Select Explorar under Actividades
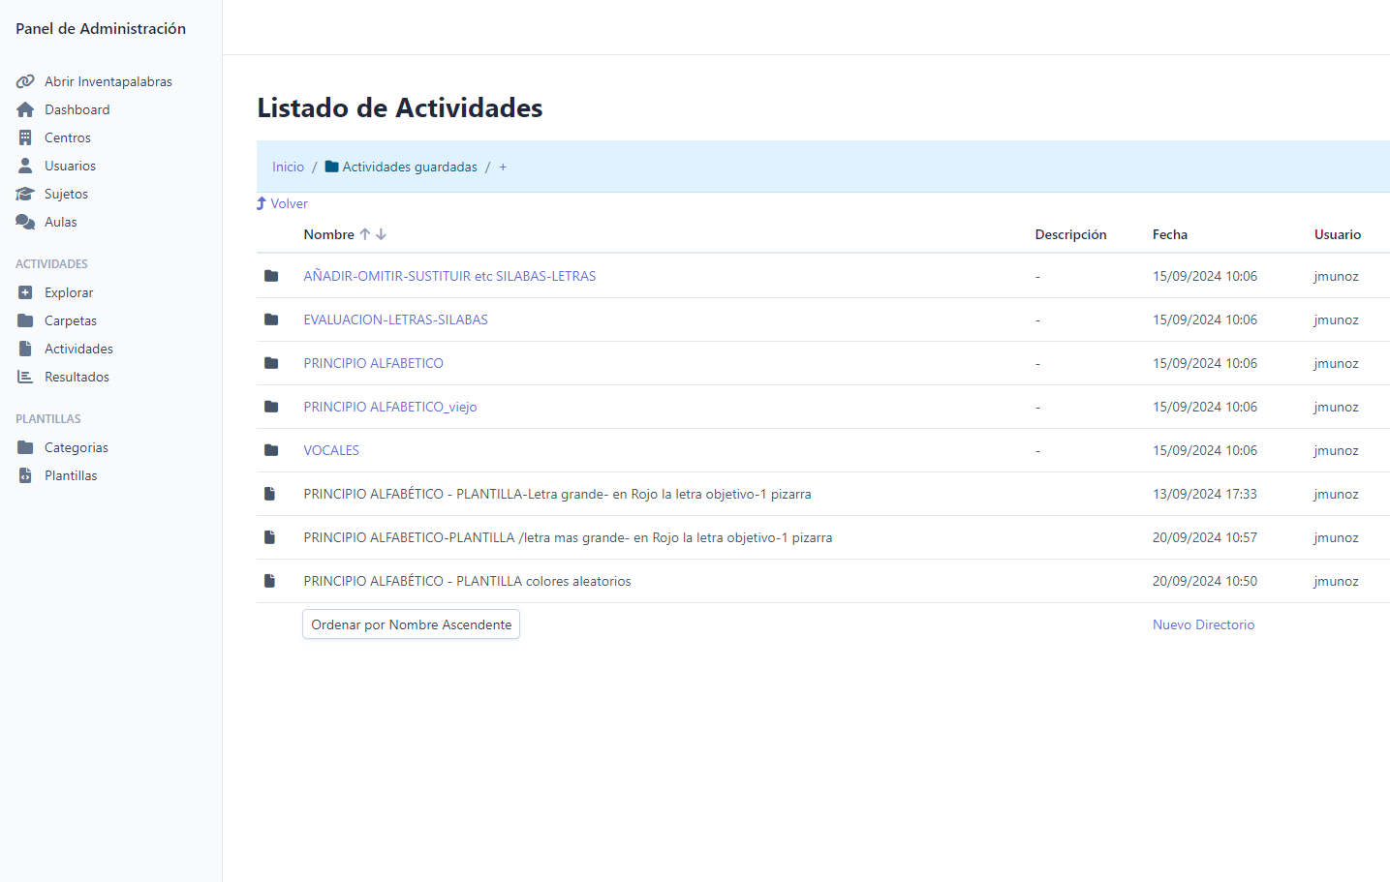The height and width of the screenshot is (882, 1390). coord(69,292)
